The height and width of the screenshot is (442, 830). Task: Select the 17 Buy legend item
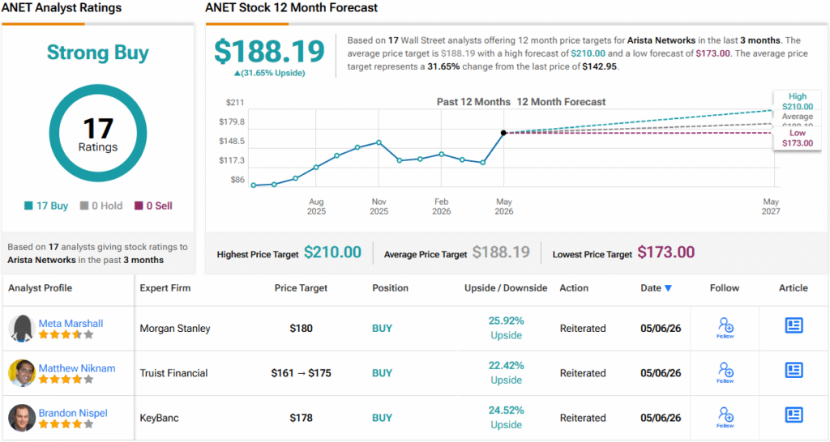[x=46, y=206]
